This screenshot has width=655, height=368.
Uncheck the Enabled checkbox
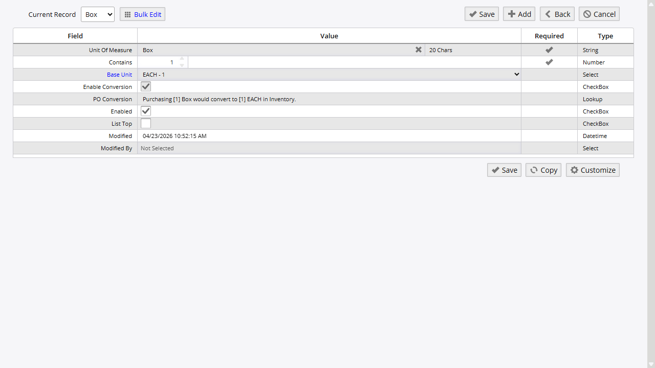tap(145, 111)
